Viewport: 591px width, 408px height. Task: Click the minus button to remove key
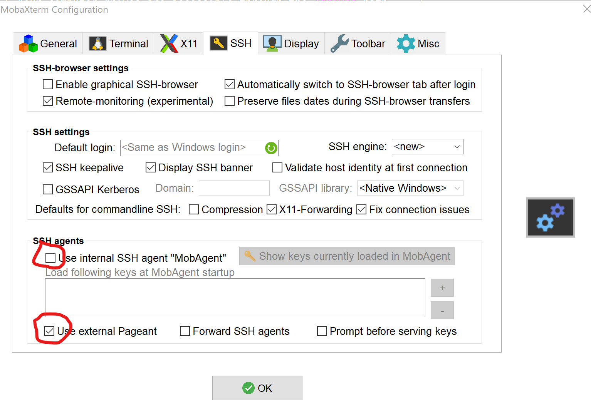(x=442, y=310)
